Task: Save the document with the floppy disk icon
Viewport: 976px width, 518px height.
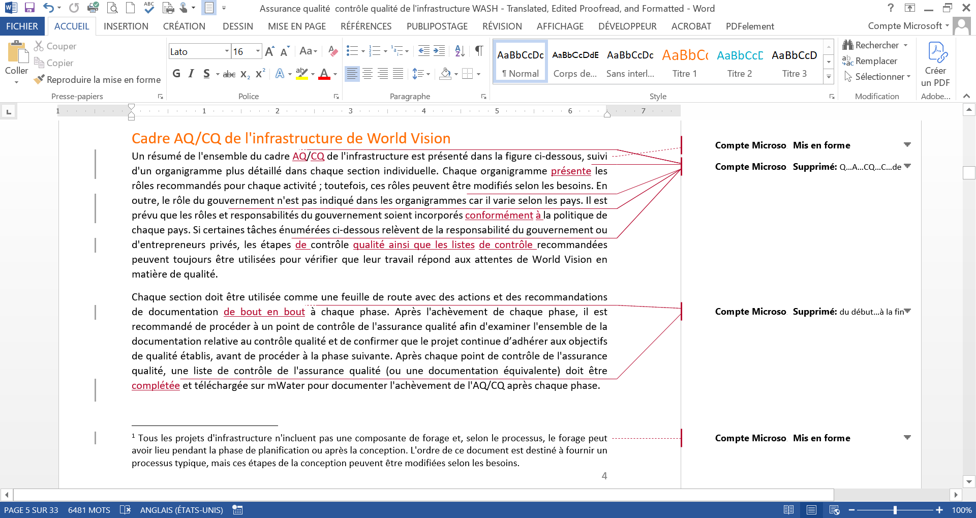Action: (x=29, y=8)
